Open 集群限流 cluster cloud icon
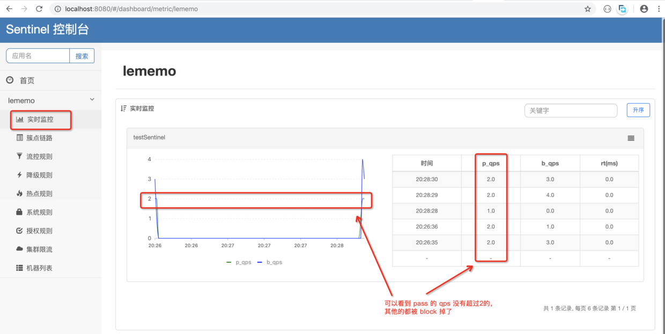The image size is (665, 334). tap(19, 249)
